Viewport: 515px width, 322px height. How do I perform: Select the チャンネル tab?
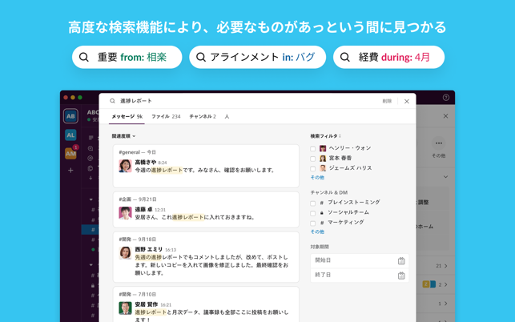pos(203,117)
